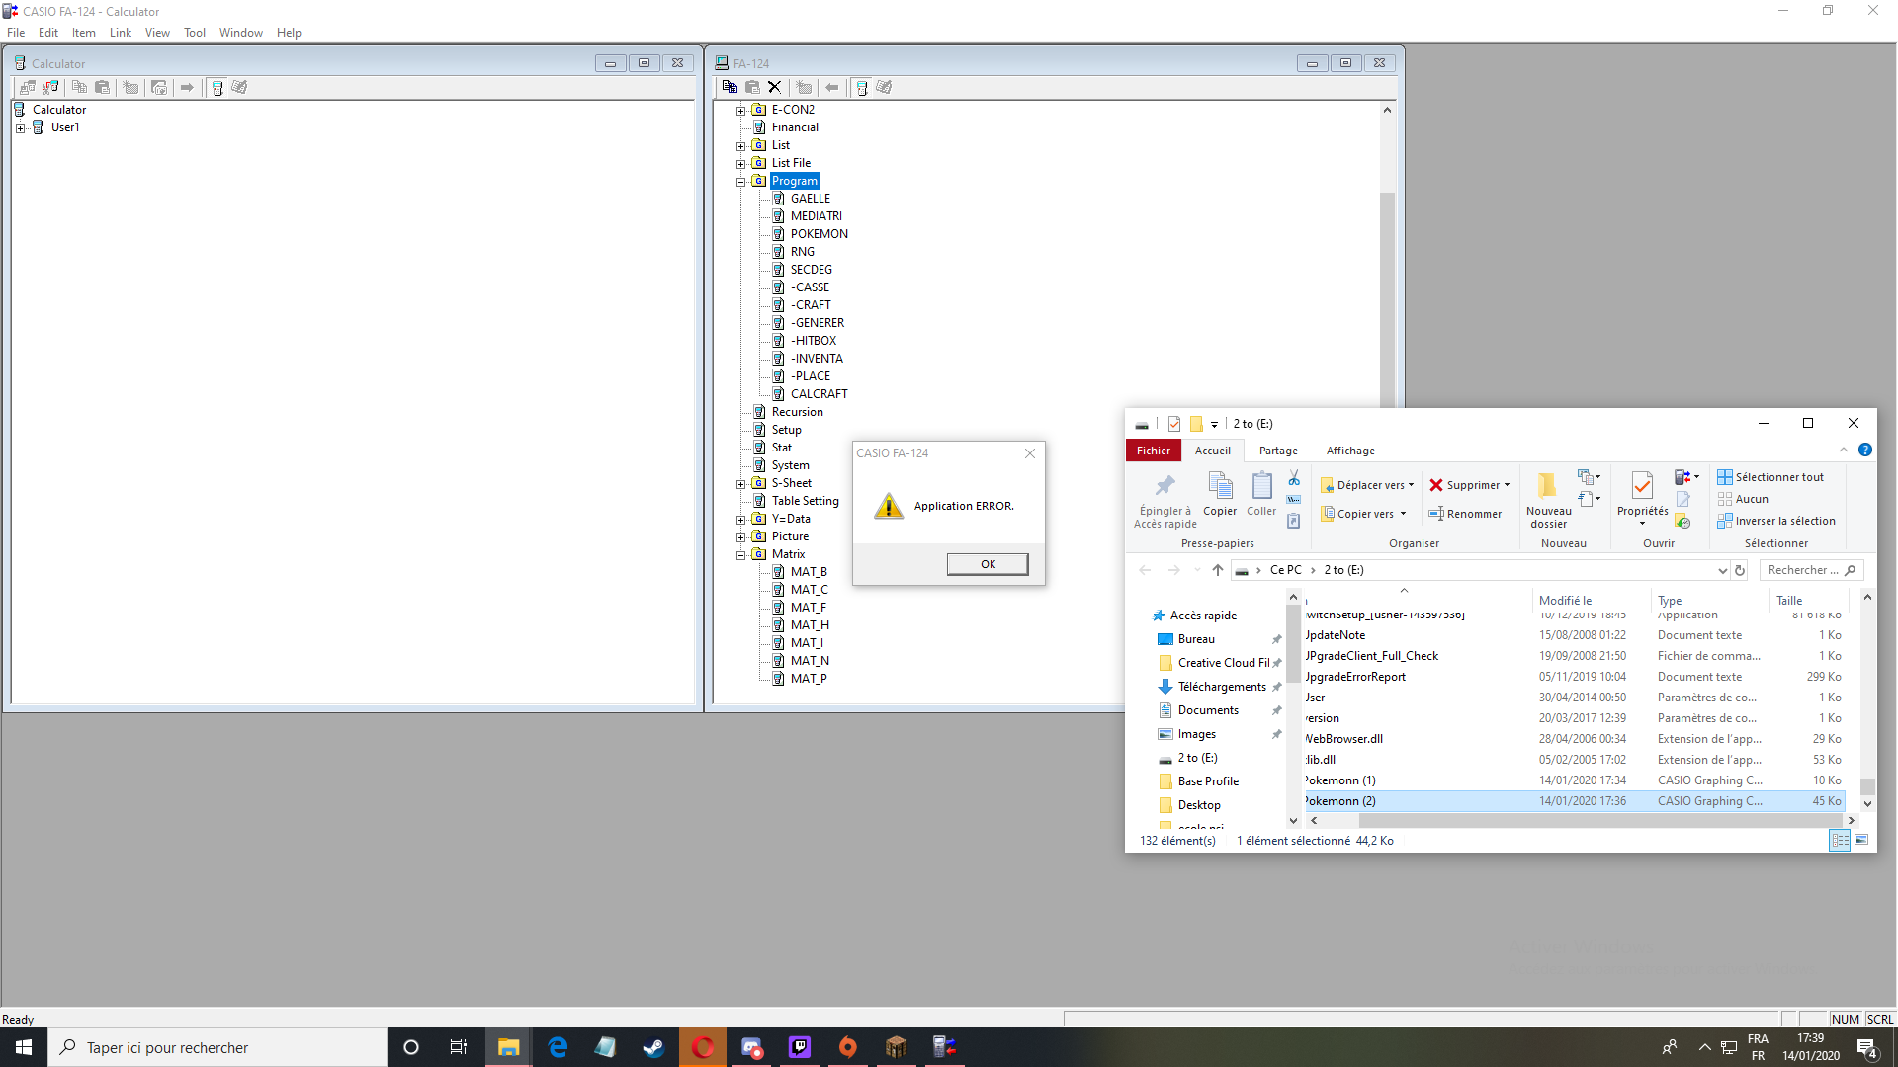
Task: Open the Tool menu
Action: 195,33
